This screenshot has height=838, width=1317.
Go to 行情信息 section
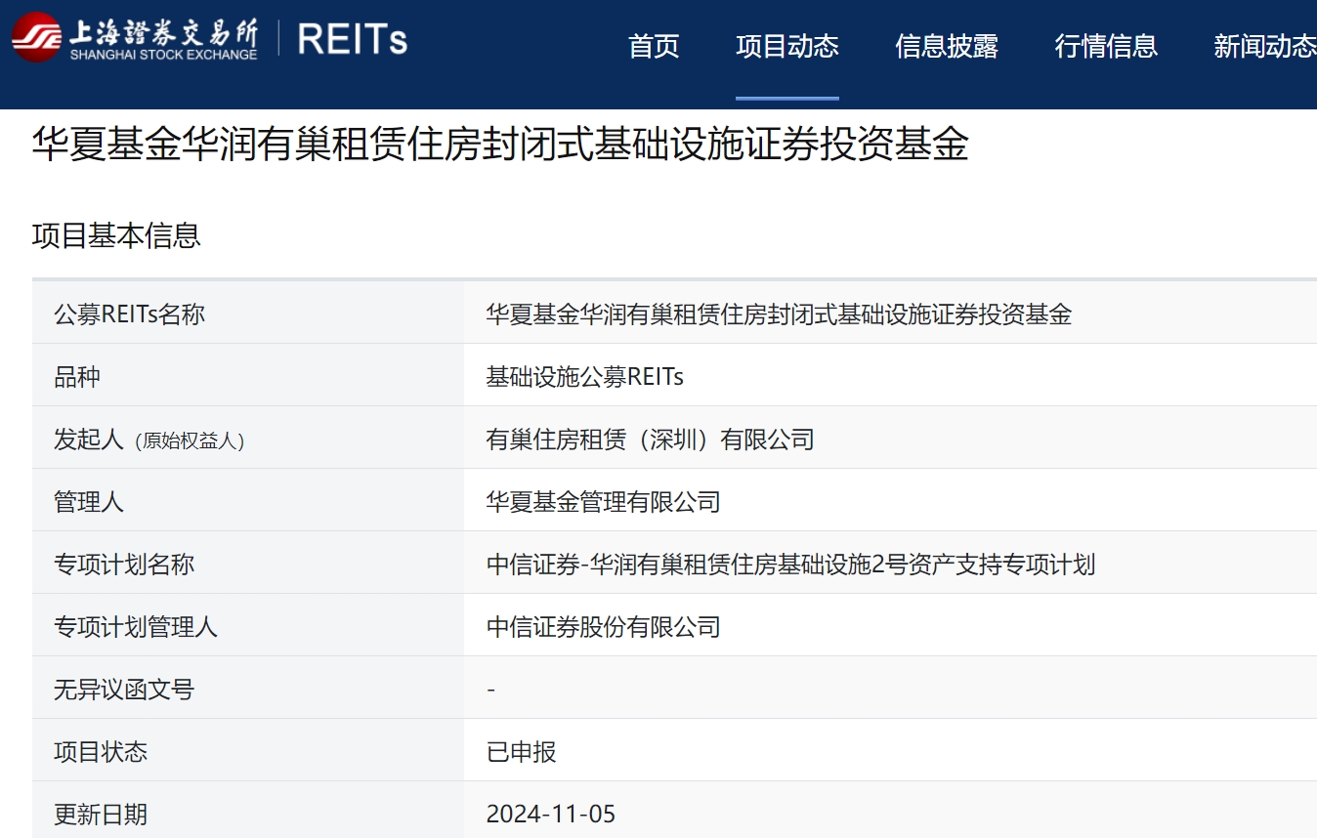pyautogui.click(x=1106, y=46)
